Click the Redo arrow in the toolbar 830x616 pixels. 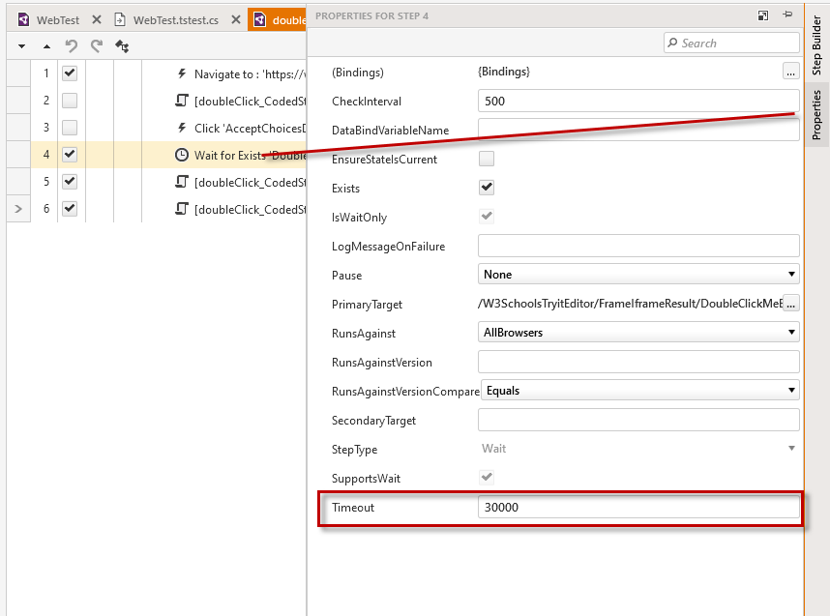96,45
